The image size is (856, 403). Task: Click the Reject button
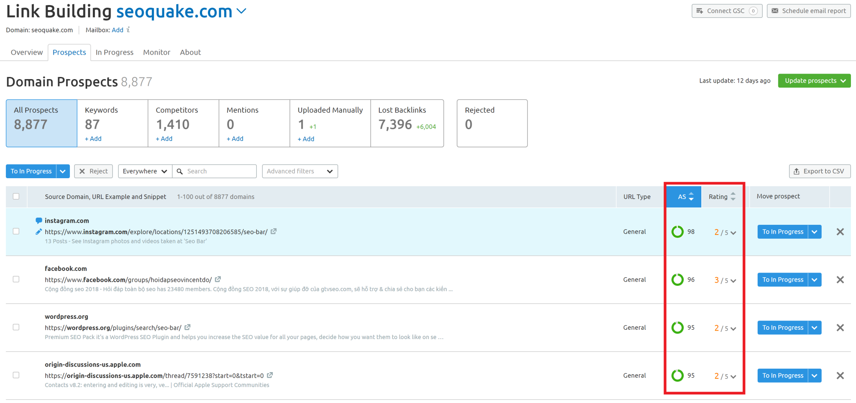pyautogui.click(x=94, y=171)
